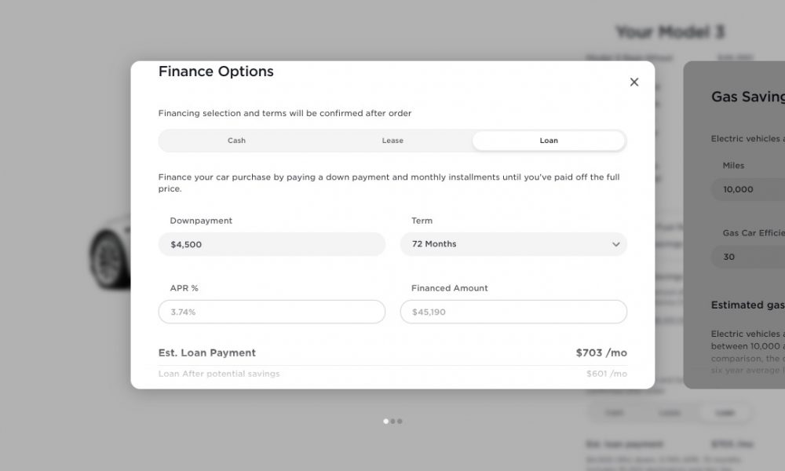Click the Your Model 3 heading
Viewport: 785px width, 471px height.
pos(670,32)
